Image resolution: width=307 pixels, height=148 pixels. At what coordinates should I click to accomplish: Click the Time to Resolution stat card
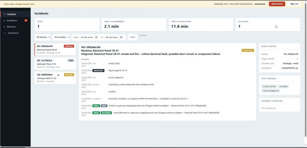[201, 25]
